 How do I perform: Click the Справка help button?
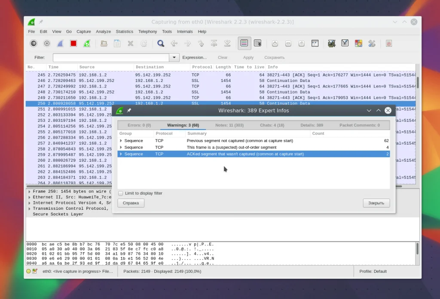pyautogui.click(x=131, y=203)
